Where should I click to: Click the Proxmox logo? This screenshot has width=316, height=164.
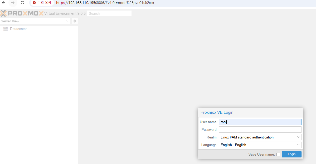pyautogui.click(x=22, y=13)
